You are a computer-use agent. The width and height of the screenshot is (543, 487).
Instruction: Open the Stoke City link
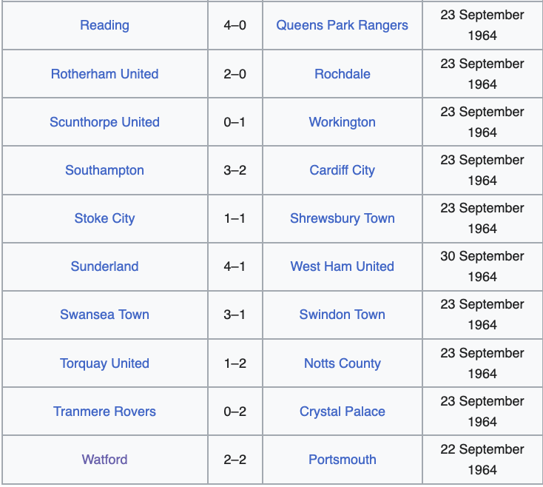pyautogui.click(x=104, y=218)
